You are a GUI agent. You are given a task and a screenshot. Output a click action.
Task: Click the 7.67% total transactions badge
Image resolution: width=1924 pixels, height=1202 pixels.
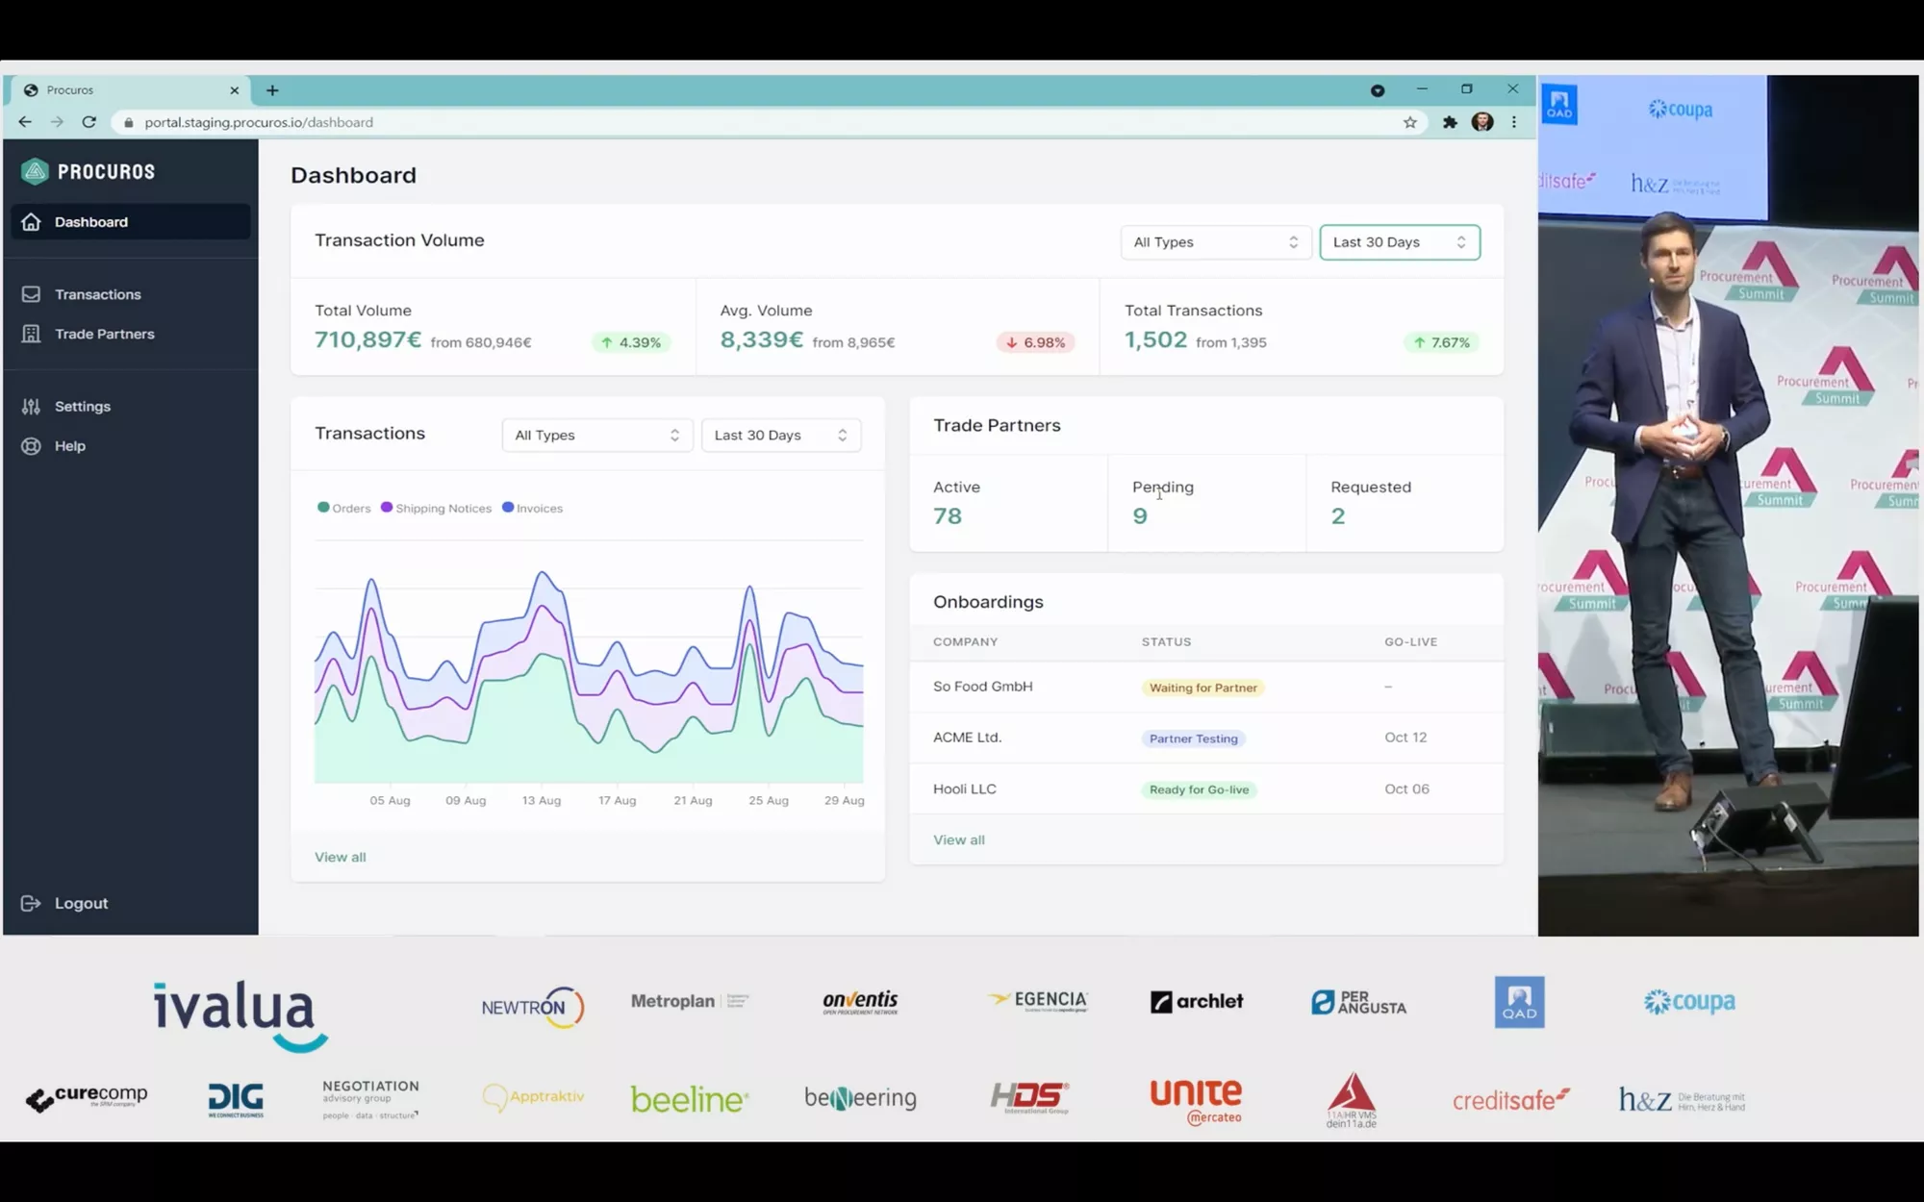[1441, 342]
